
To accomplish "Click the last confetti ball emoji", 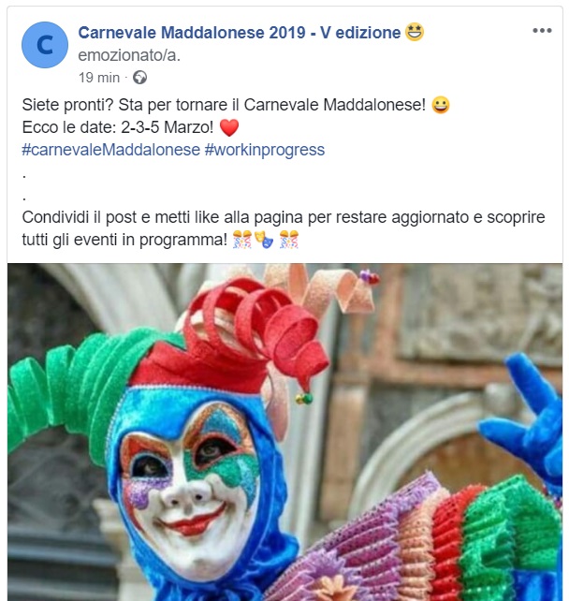I will point(289,240).
